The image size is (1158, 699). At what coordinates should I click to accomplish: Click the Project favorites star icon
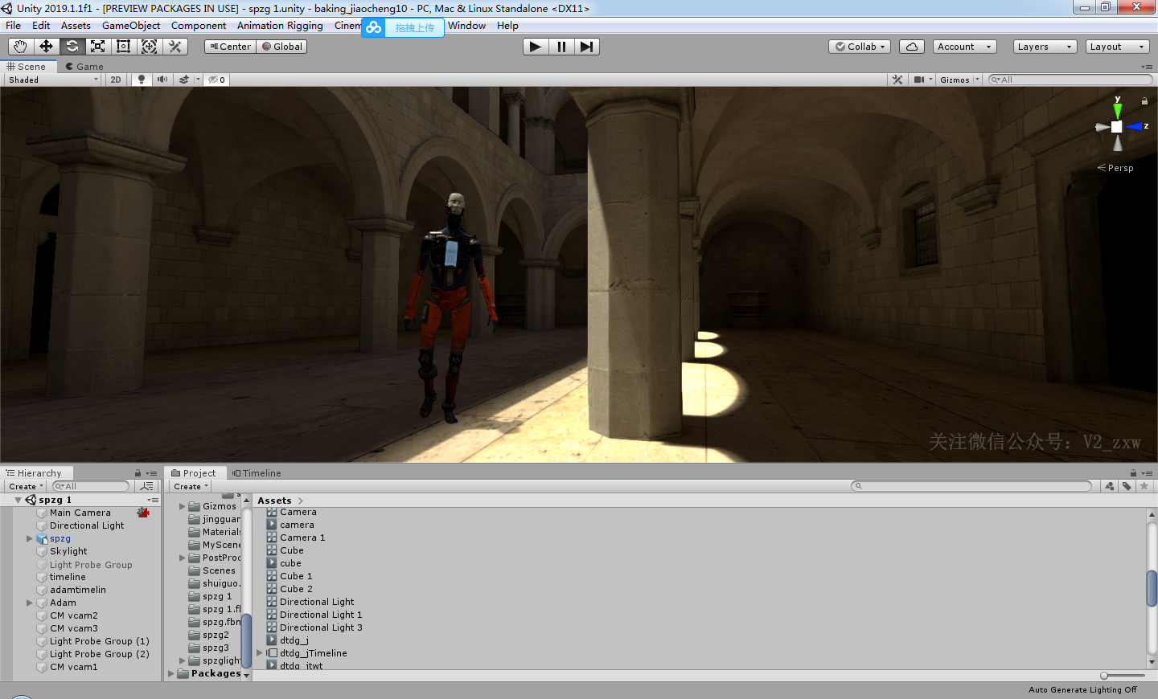(x=1144, y=486)
